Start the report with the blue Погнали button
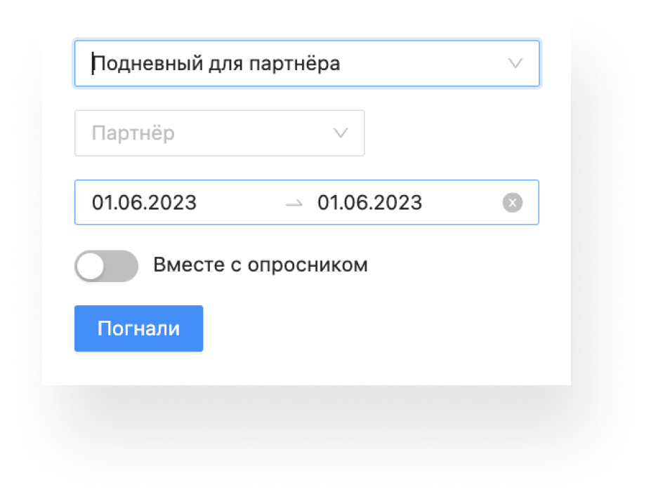The height and width of the screenshot is (501, 651). pos(138,328)
